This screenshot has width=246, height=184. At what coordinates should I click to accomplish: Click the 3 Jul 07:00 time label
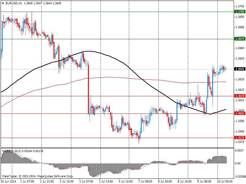(x=86, y=181)
